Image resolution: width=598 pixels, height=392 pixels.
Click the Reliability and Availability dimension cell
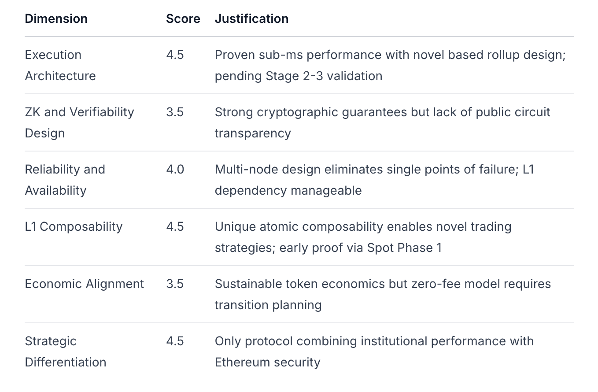point(65,180)
